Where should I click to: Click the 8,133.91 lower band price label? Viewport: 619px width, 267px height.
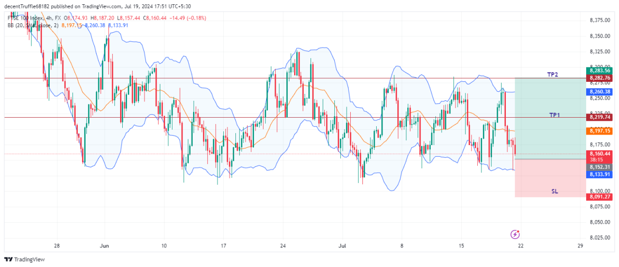click(598, 174)
